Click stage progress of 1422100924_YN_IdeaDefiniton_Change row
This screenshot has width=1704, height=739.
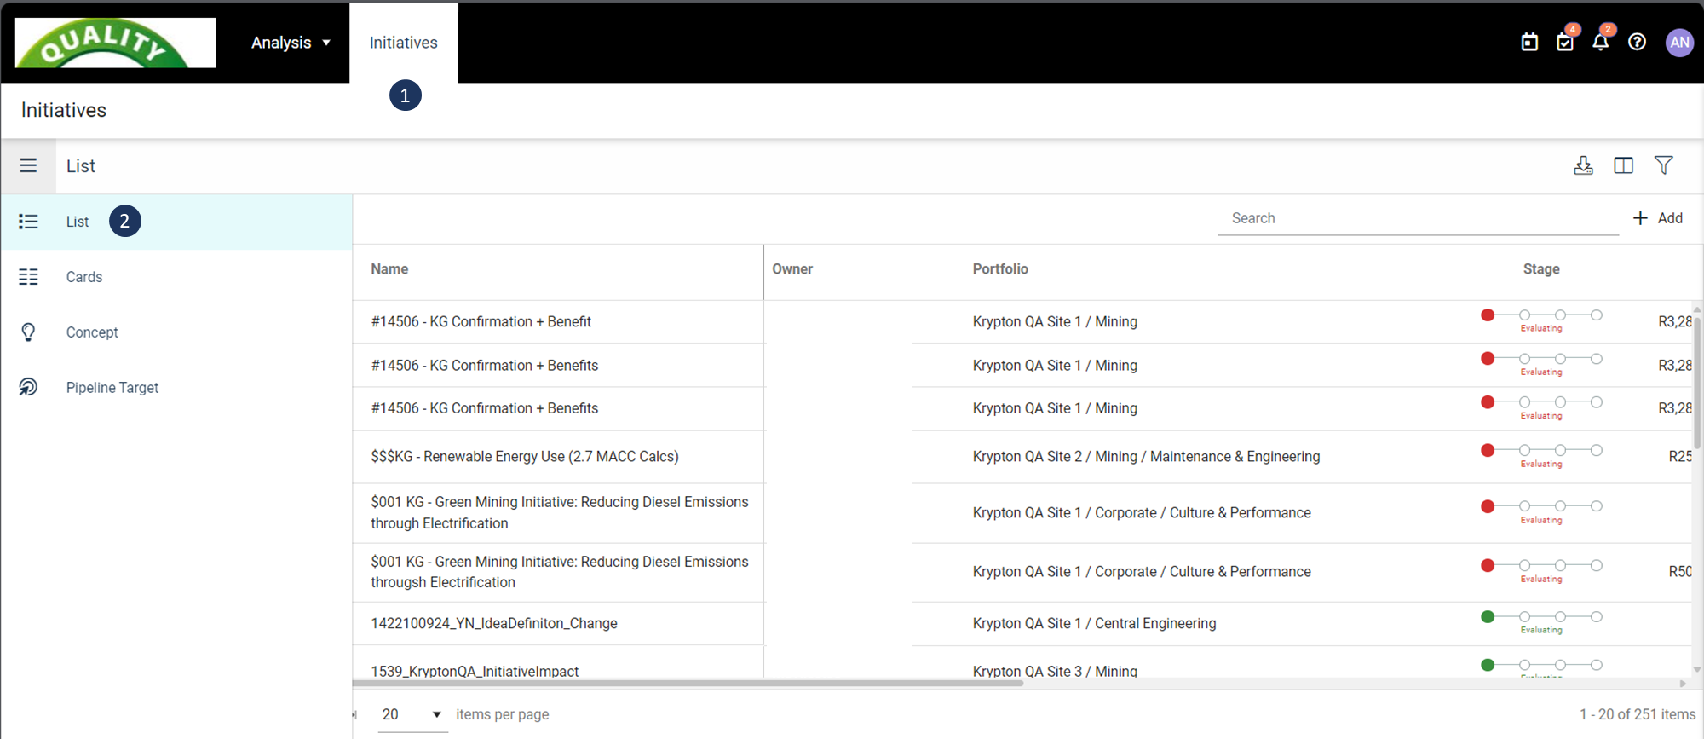pyautogui.click(x=1542, y=622)
